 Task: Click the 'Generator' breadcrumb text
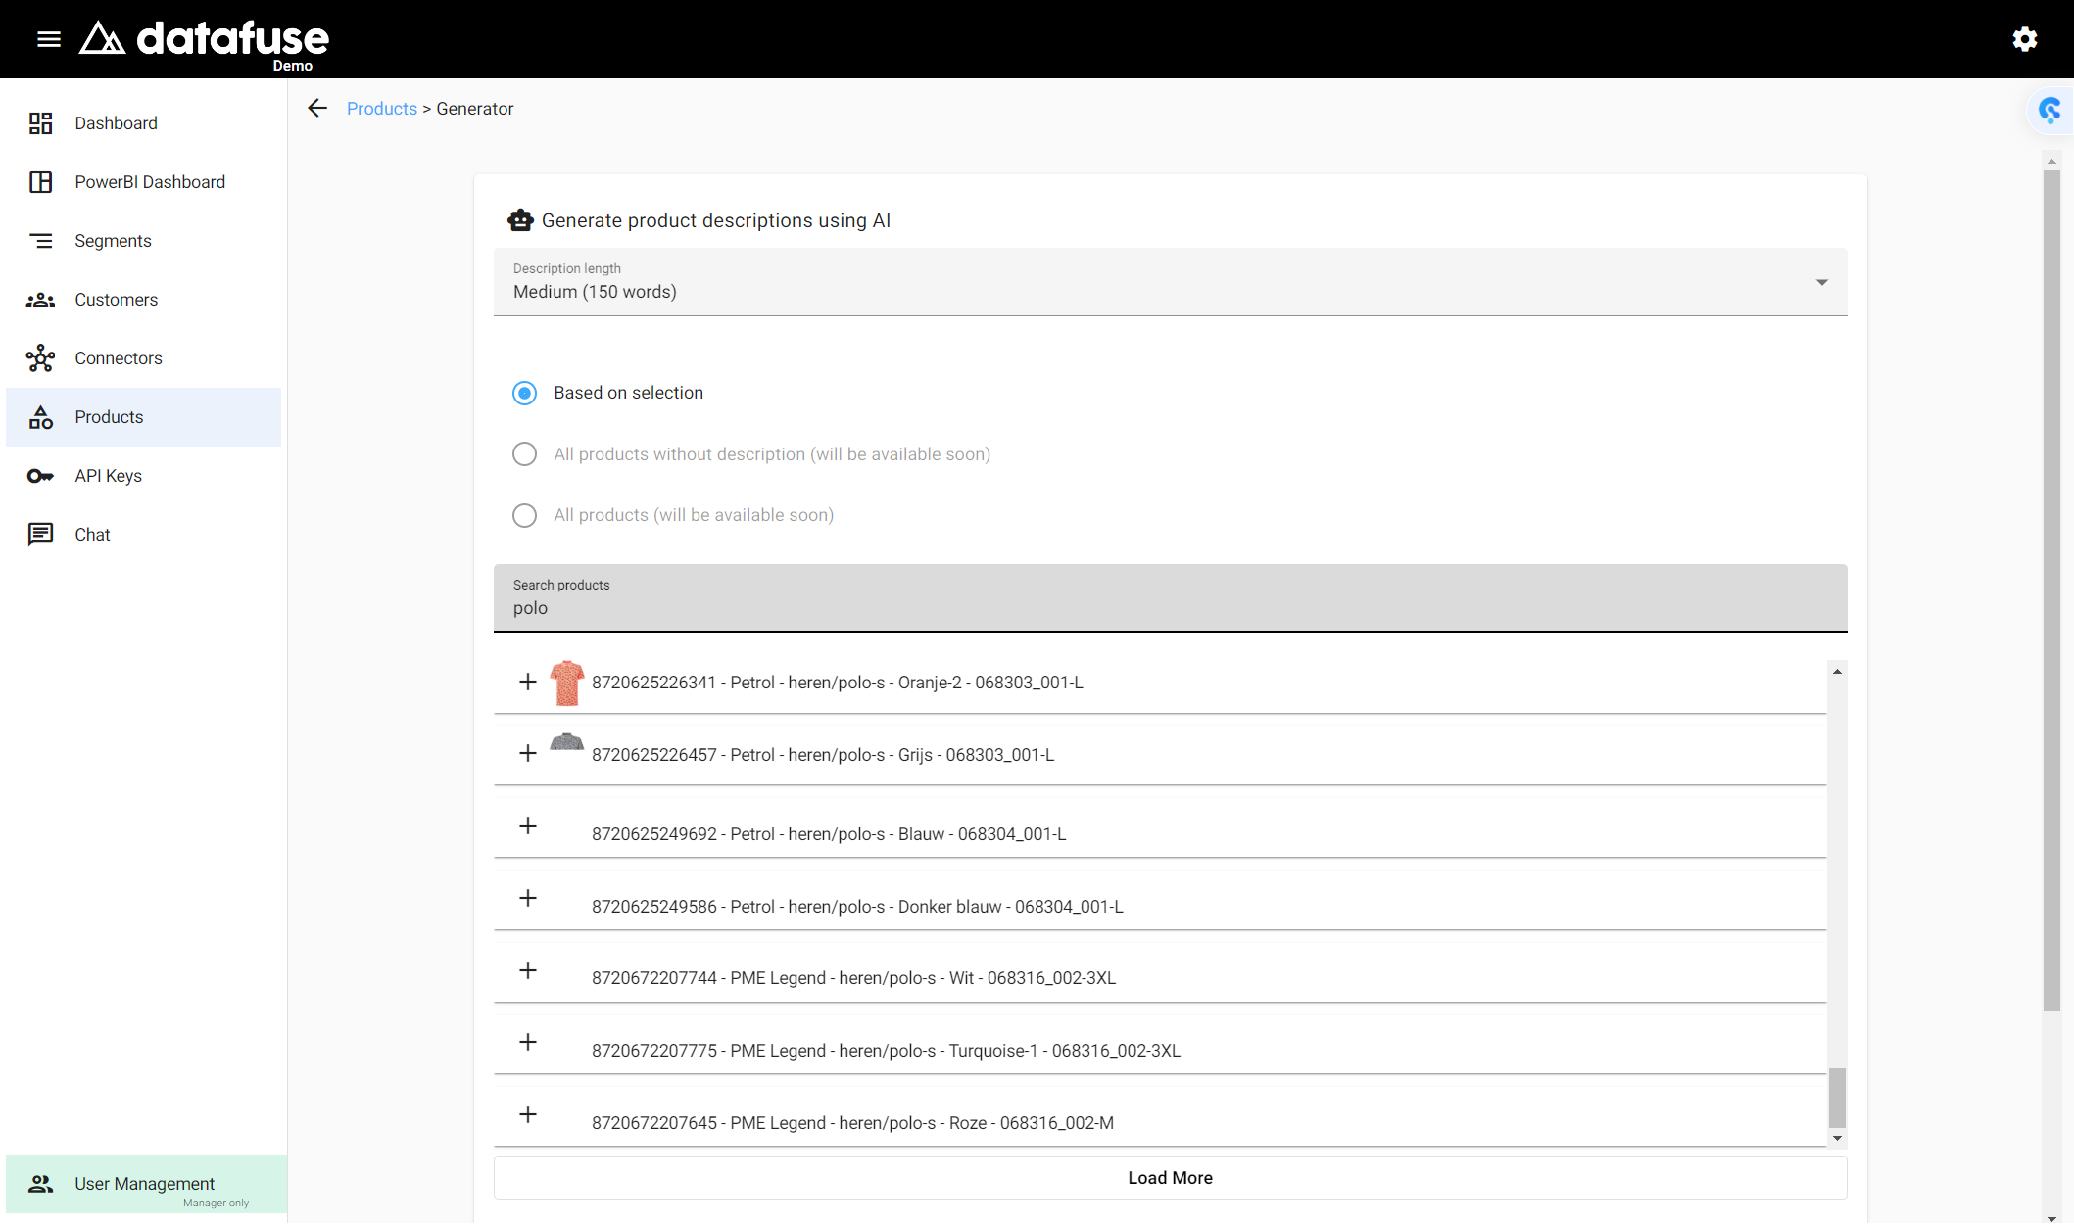(x=475, y=109)
